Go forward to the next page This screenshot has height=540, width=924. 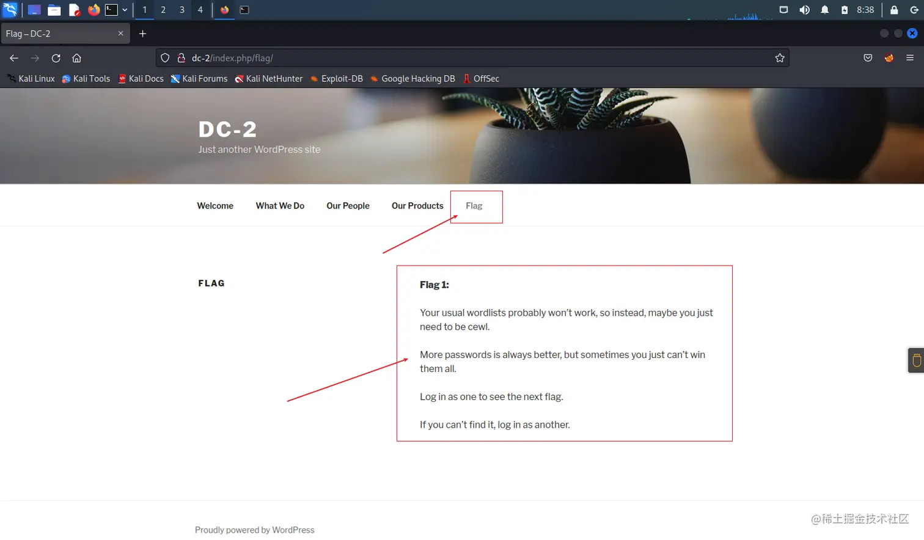coord(35,58)
